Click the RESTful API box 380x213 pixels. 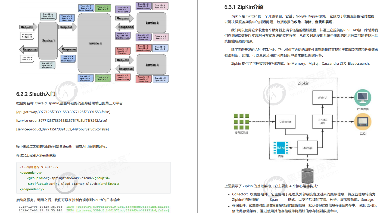pos(323,122)
